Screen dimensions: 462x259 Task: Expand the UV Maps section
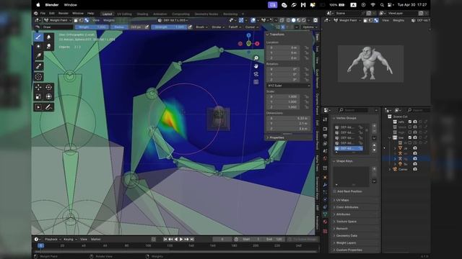coord(342,200)
